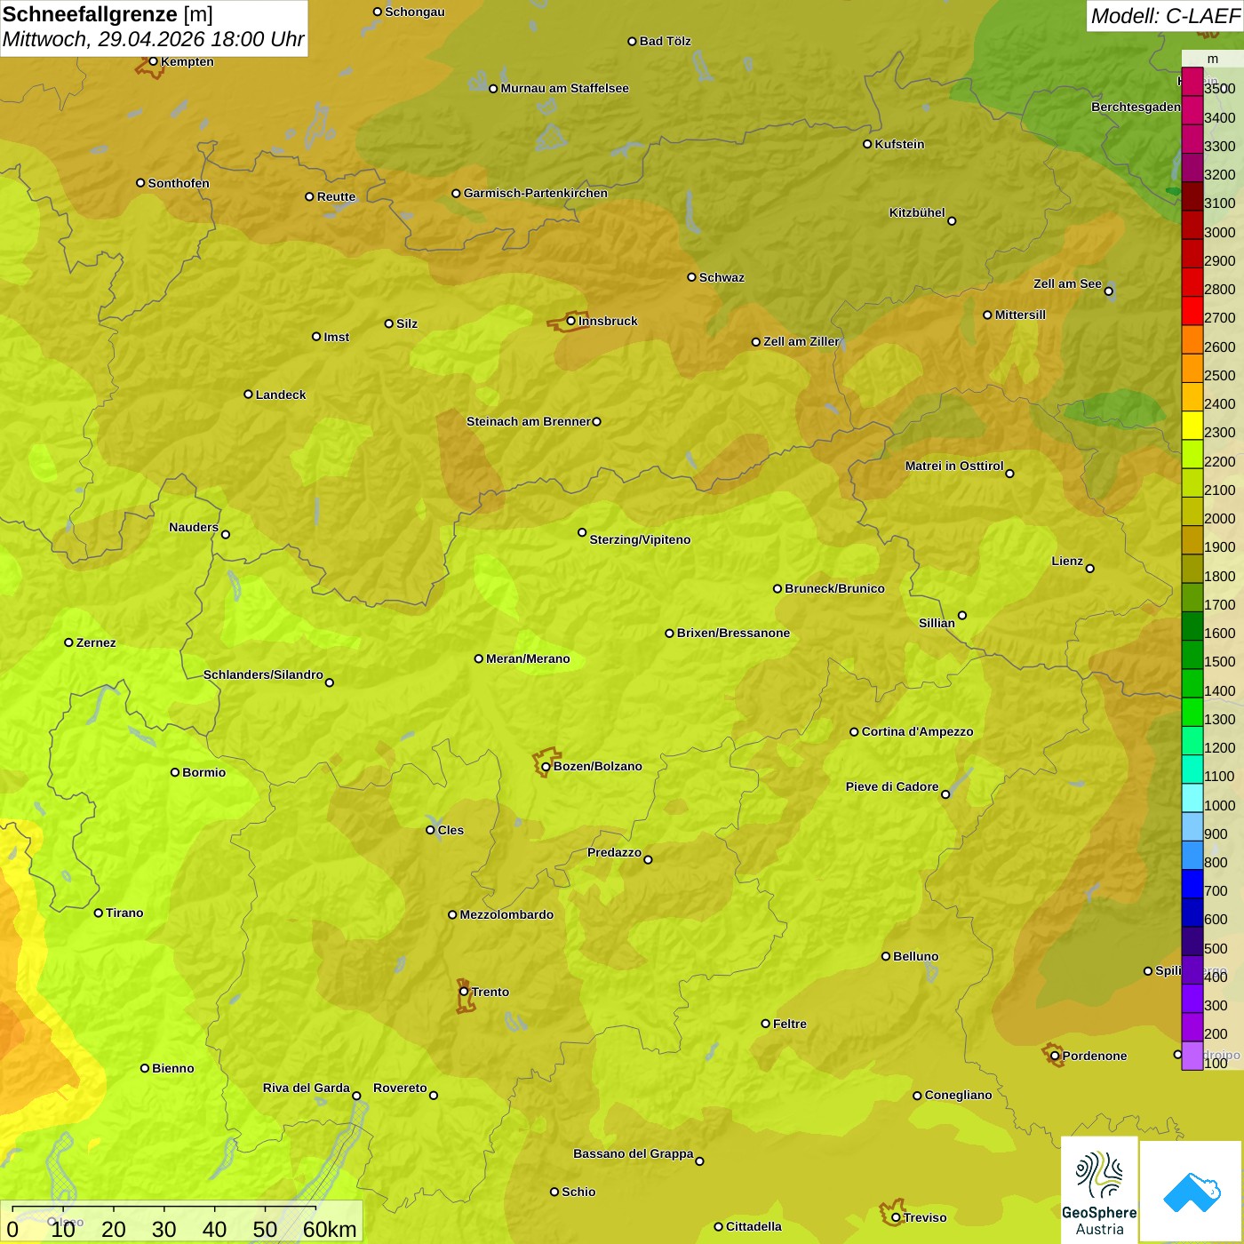The width and height of the screenshot is (1244, 1244).
Task: Click the Brixen/Bressanone label
Action: 733,633
